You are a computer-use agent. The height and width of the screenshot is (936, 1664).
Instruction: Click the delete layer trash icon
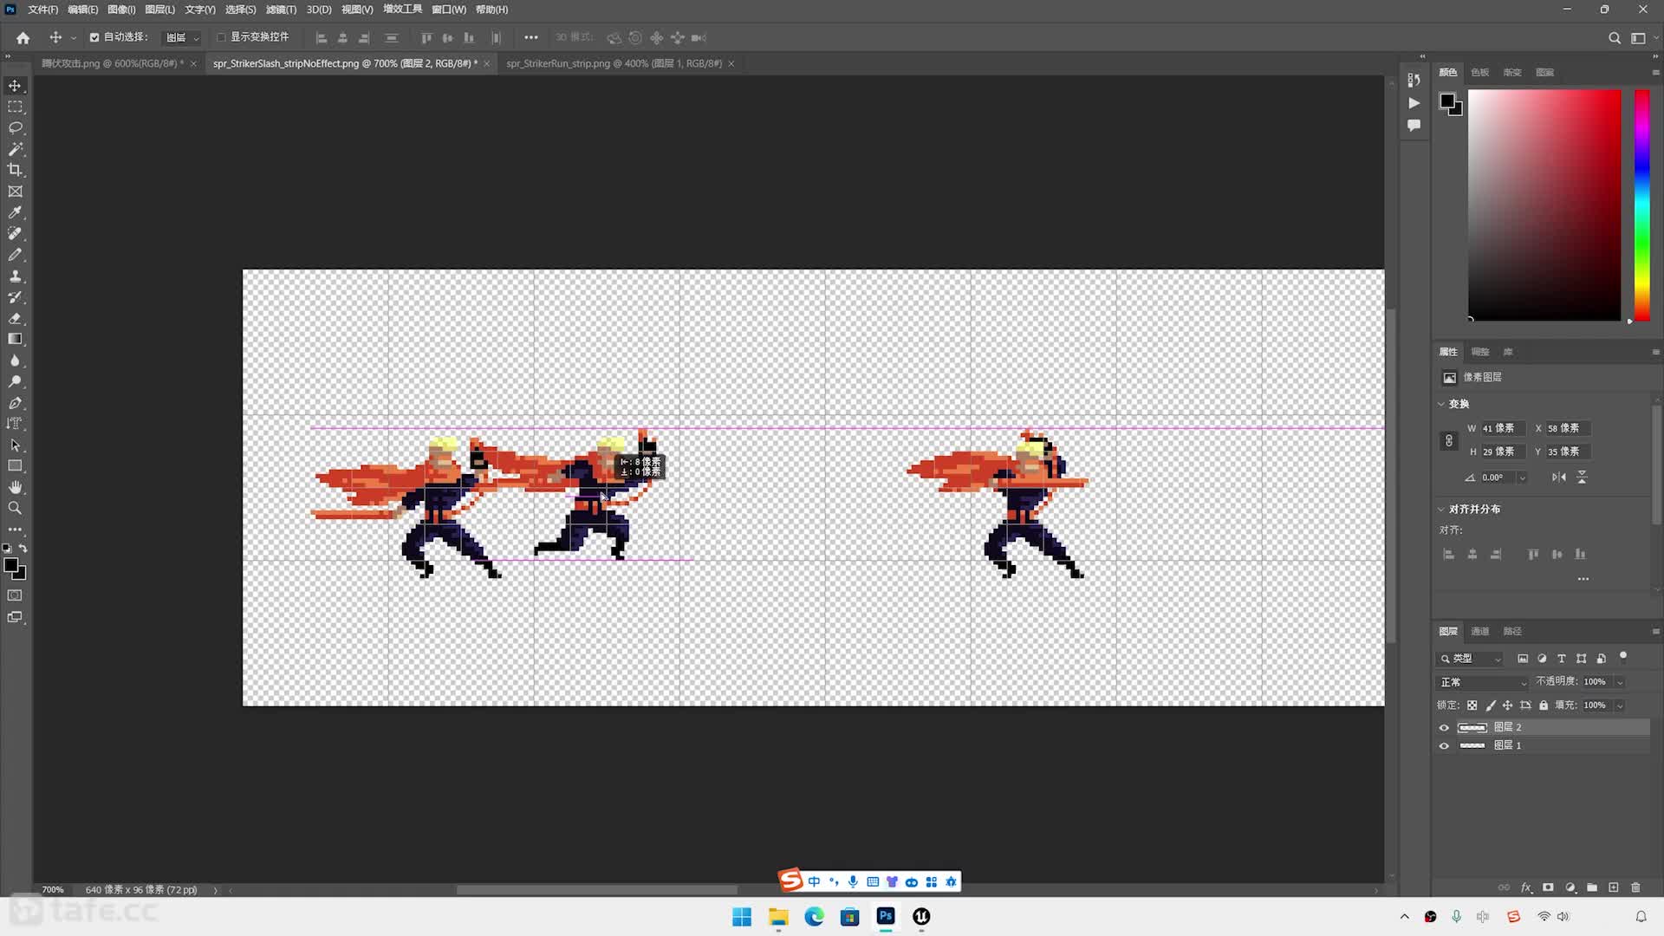tap(1635, 887)
